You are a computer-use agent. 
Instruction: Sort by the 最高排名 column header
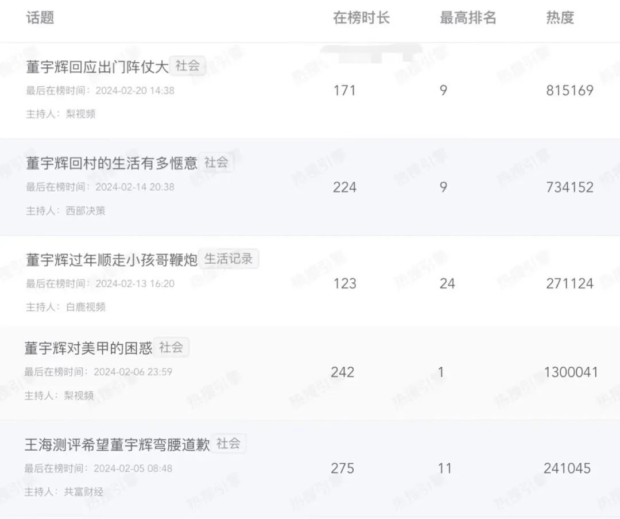coord(468,18)
